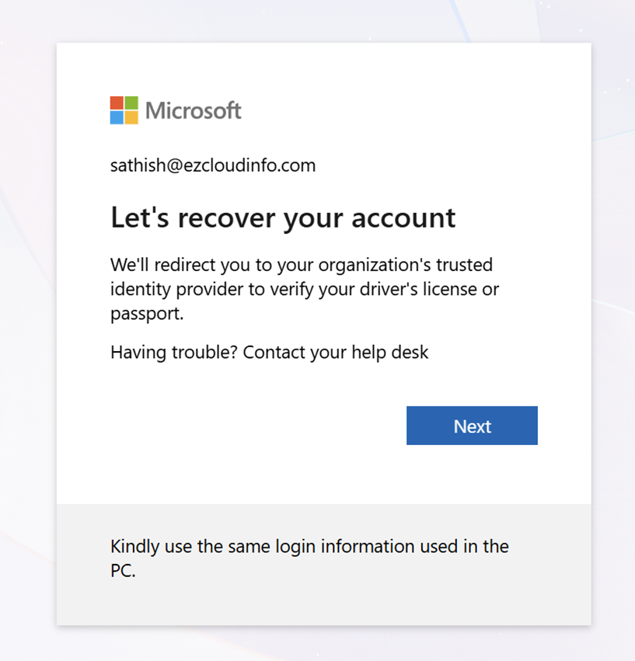This screenshot has width=635, height=661.
Task: Open the "Contact your help desk" link
Action: [336, 352]
